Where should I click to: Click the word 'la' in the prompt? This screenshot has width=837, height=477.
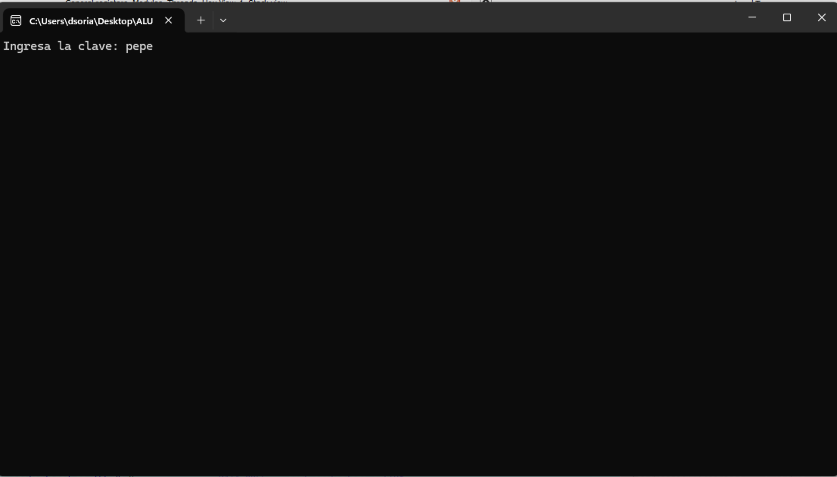64,46
